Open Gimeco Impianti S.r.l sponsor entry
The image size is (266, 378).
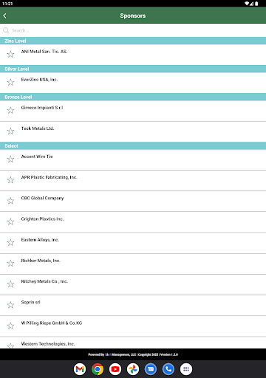click(x=133, y=111)
